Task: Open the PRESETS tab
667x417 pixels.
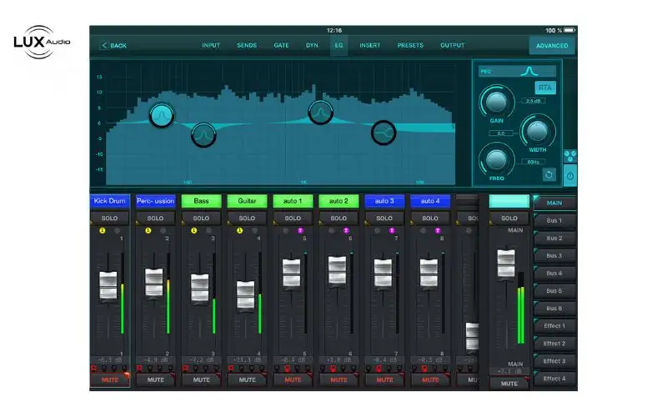Action: point(410,45)
